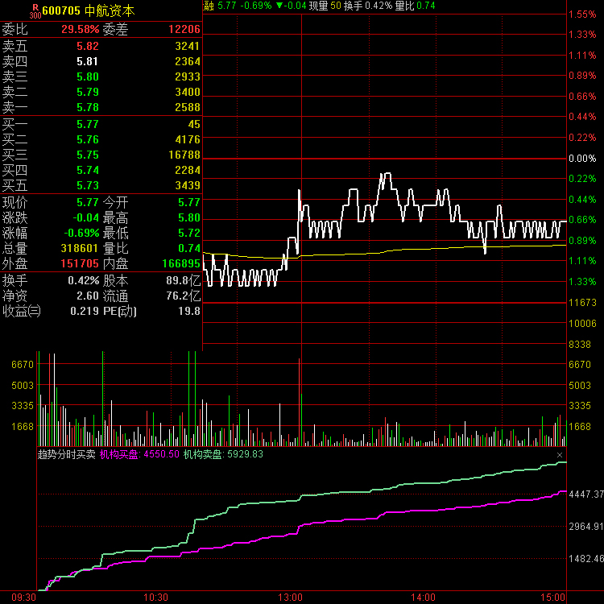Click the 13:00 time axis label
The height and width of the screenshot is (604, 604).
[290, 598]
